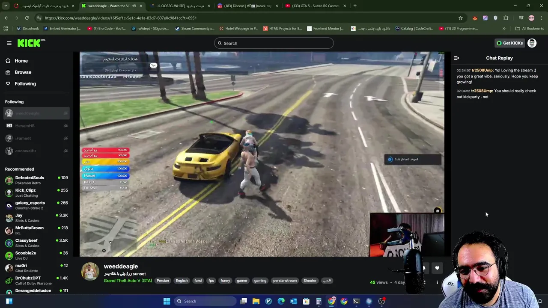
Task: Open weeddeagle channel name link
Action: tap(121, 267)
